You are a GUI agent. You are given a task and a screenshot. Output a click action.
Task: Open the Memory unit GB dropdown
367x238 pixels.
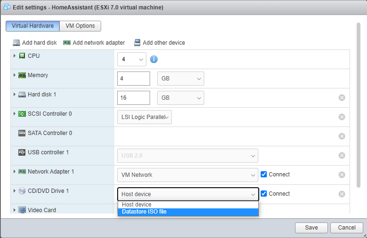(x=181, y=79)
